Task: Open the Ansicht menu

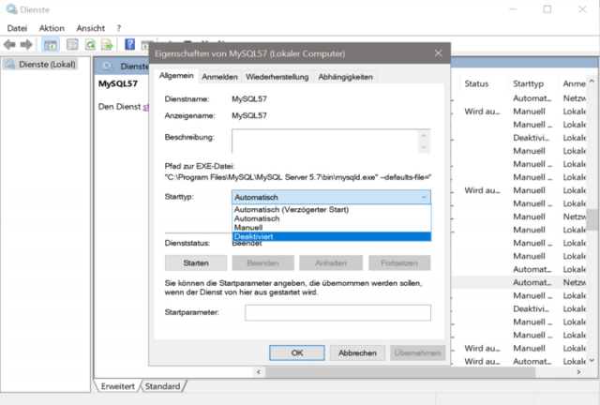Action: point(90,28)
